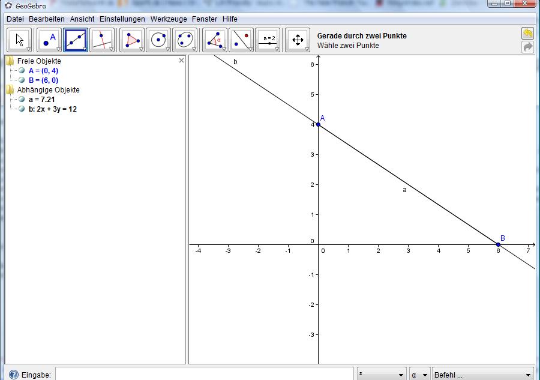Open the Befehl command dropdown

[482, 375]
